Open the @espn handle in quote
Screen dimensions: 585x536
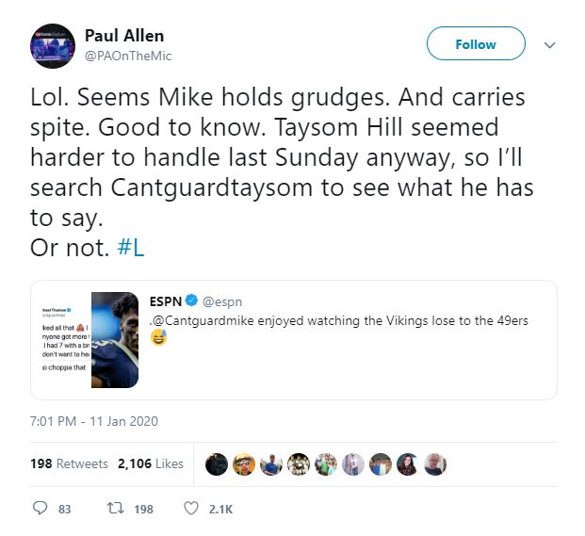click(x=222, y=301)
